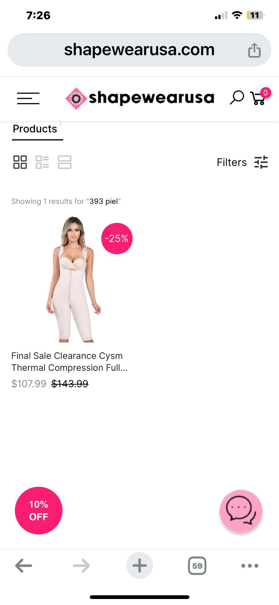The height and width of the screenshot is (605, 279).
Task: Switch to list view layout
Action: 42,162
